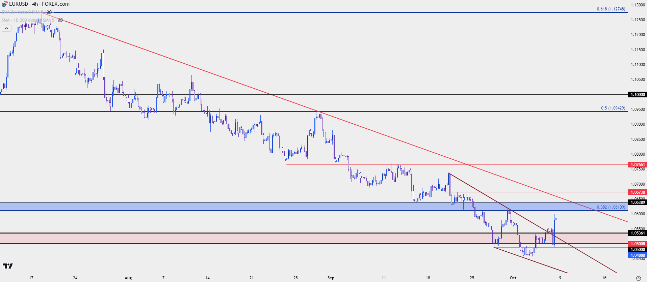
Task: Click the 1.05361 black price label
Action: (637, 233)
